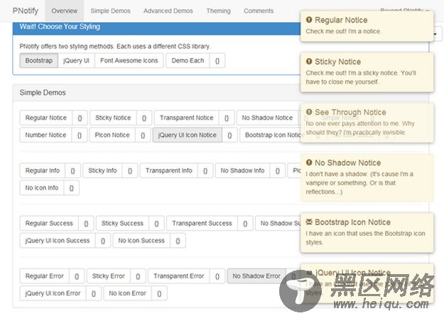View {} code for No Icon Error
444x316 pixels.
pos(159,293)
